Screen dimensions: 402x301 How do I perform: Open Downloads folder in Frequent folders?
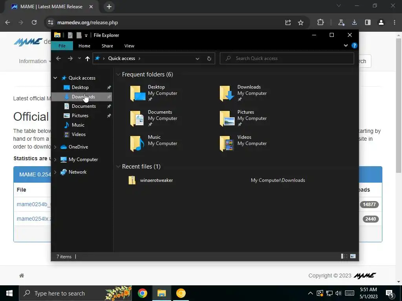(243, 93)
